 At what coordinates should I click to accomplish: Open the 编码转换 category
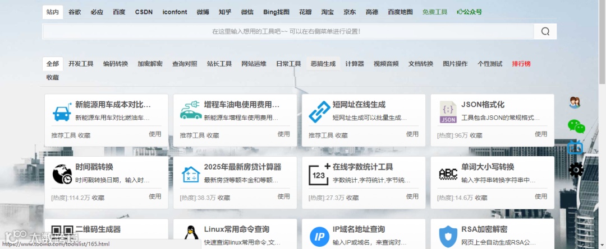point(116,64)
